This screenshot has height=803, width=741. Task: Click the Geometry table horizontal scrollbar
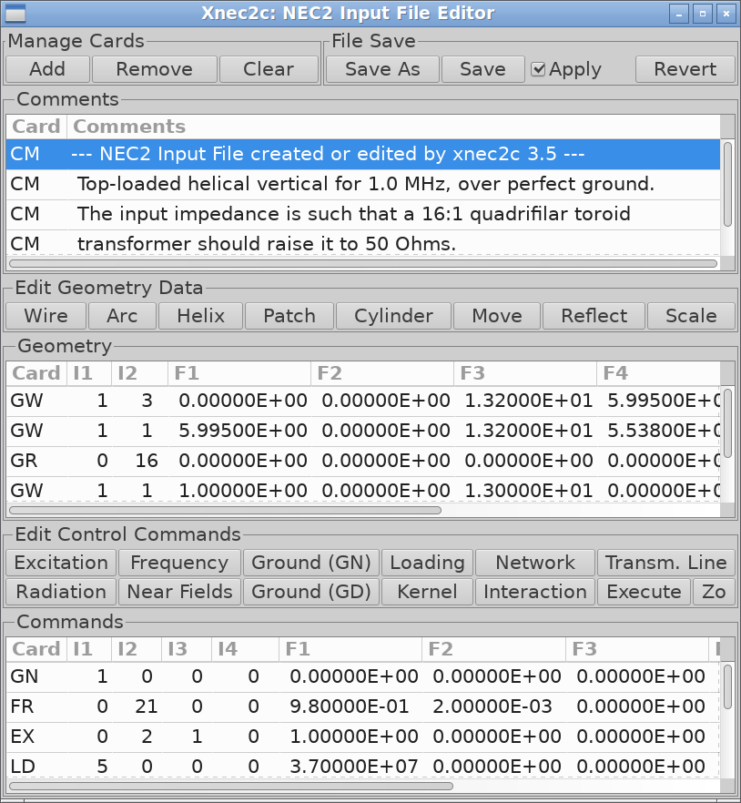pyautogui.click(x=226, y=511)
